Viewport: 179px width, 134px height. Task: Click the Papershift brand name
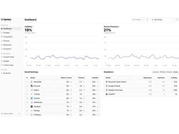tap(38, 82)
